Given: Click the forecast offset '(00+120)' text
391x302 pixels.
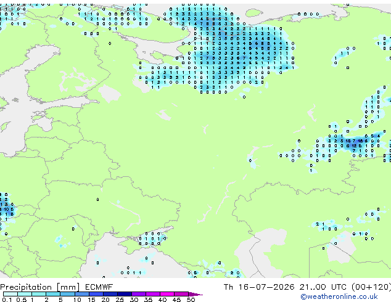Looking at the screenshot, I should tap(371, 287).
